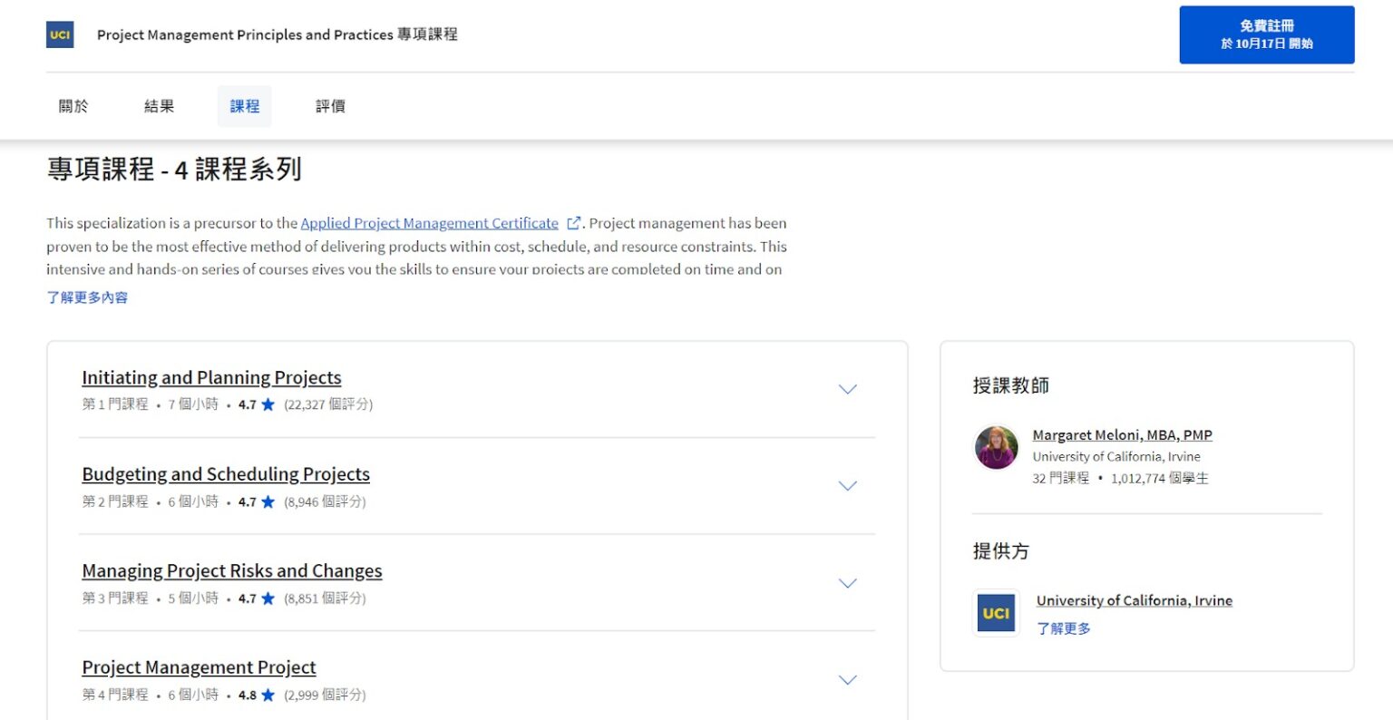The width and height of the screenshot is (1393, 720).
Task: Open the 關於 tab
Action: pos(73,106)
